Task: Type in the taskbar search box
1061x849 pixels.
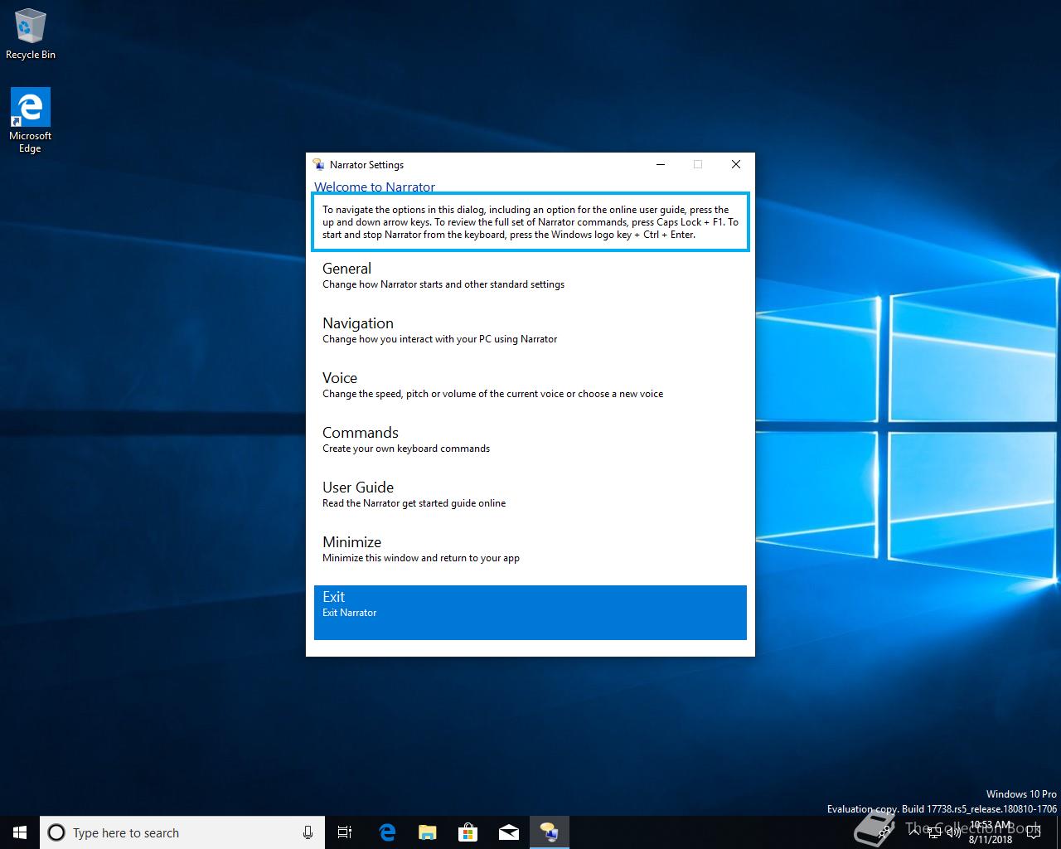Action: [x=182, y=832]
